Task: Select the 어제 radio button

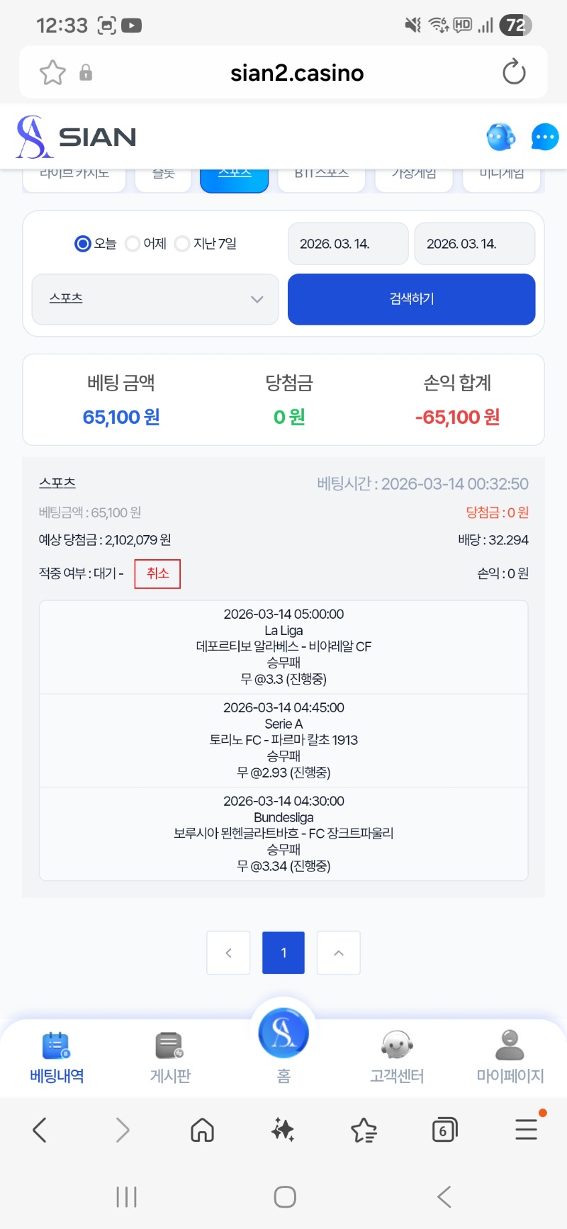Action: point(133,244)
